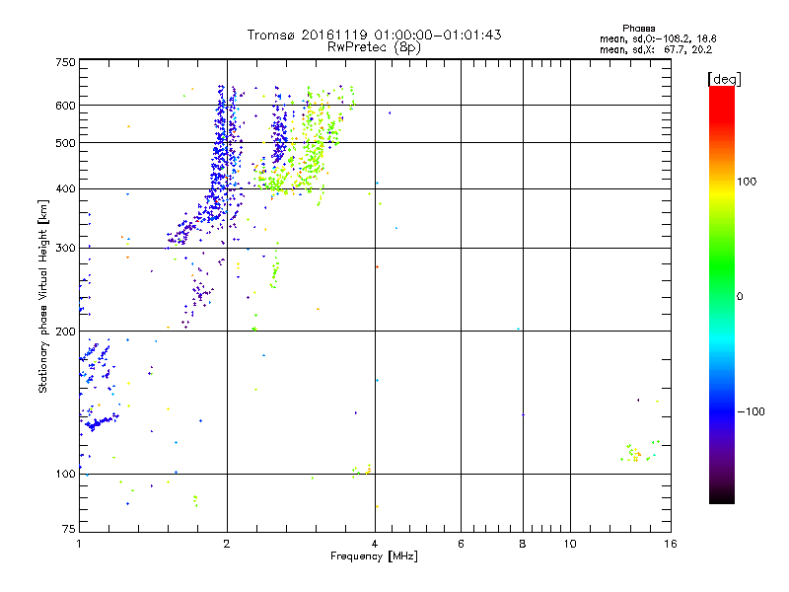Click the colorbar tick label '100'
The width and height of the screenshot is (789, 592).
point(747,182)
